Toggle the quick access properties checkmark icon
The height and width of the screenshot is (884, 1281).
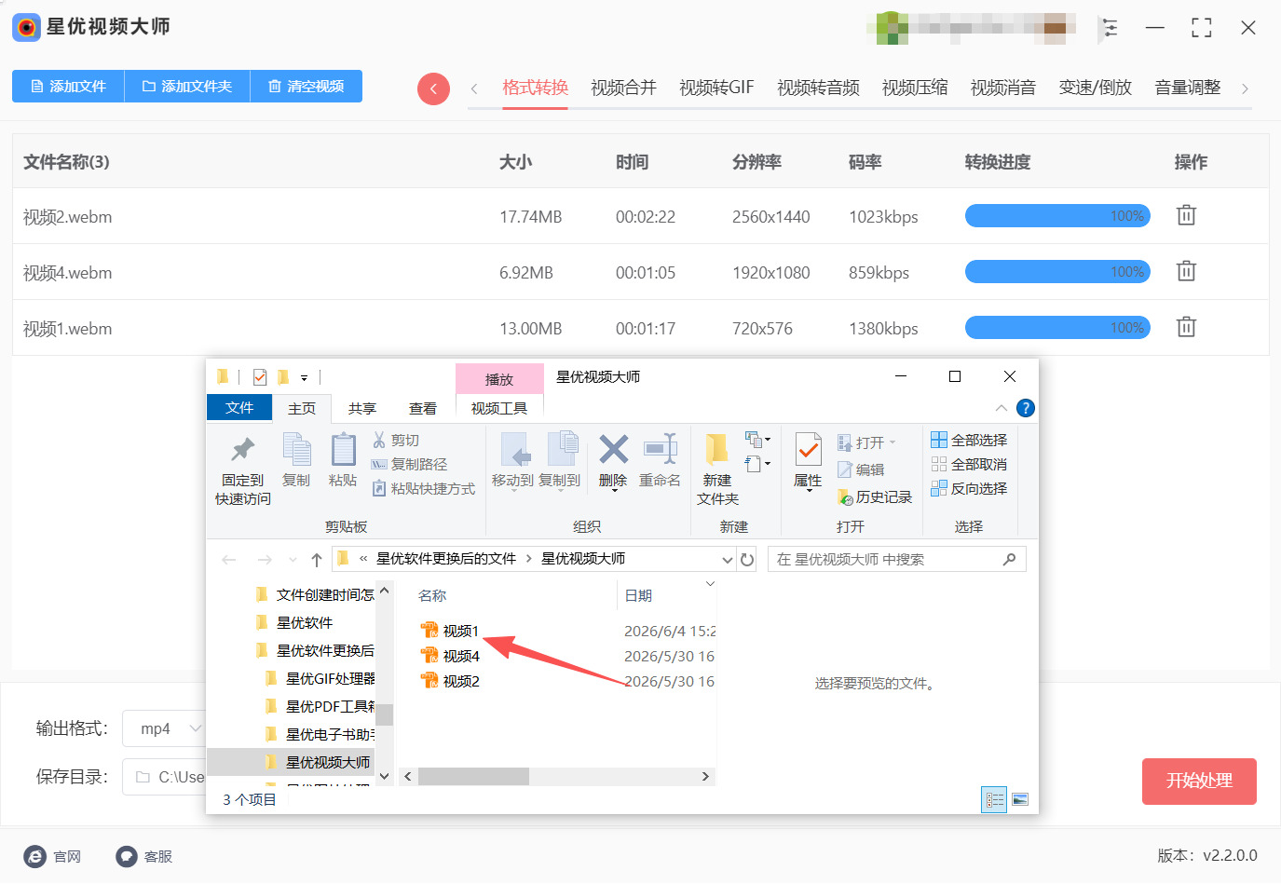[x=260, y=377]
